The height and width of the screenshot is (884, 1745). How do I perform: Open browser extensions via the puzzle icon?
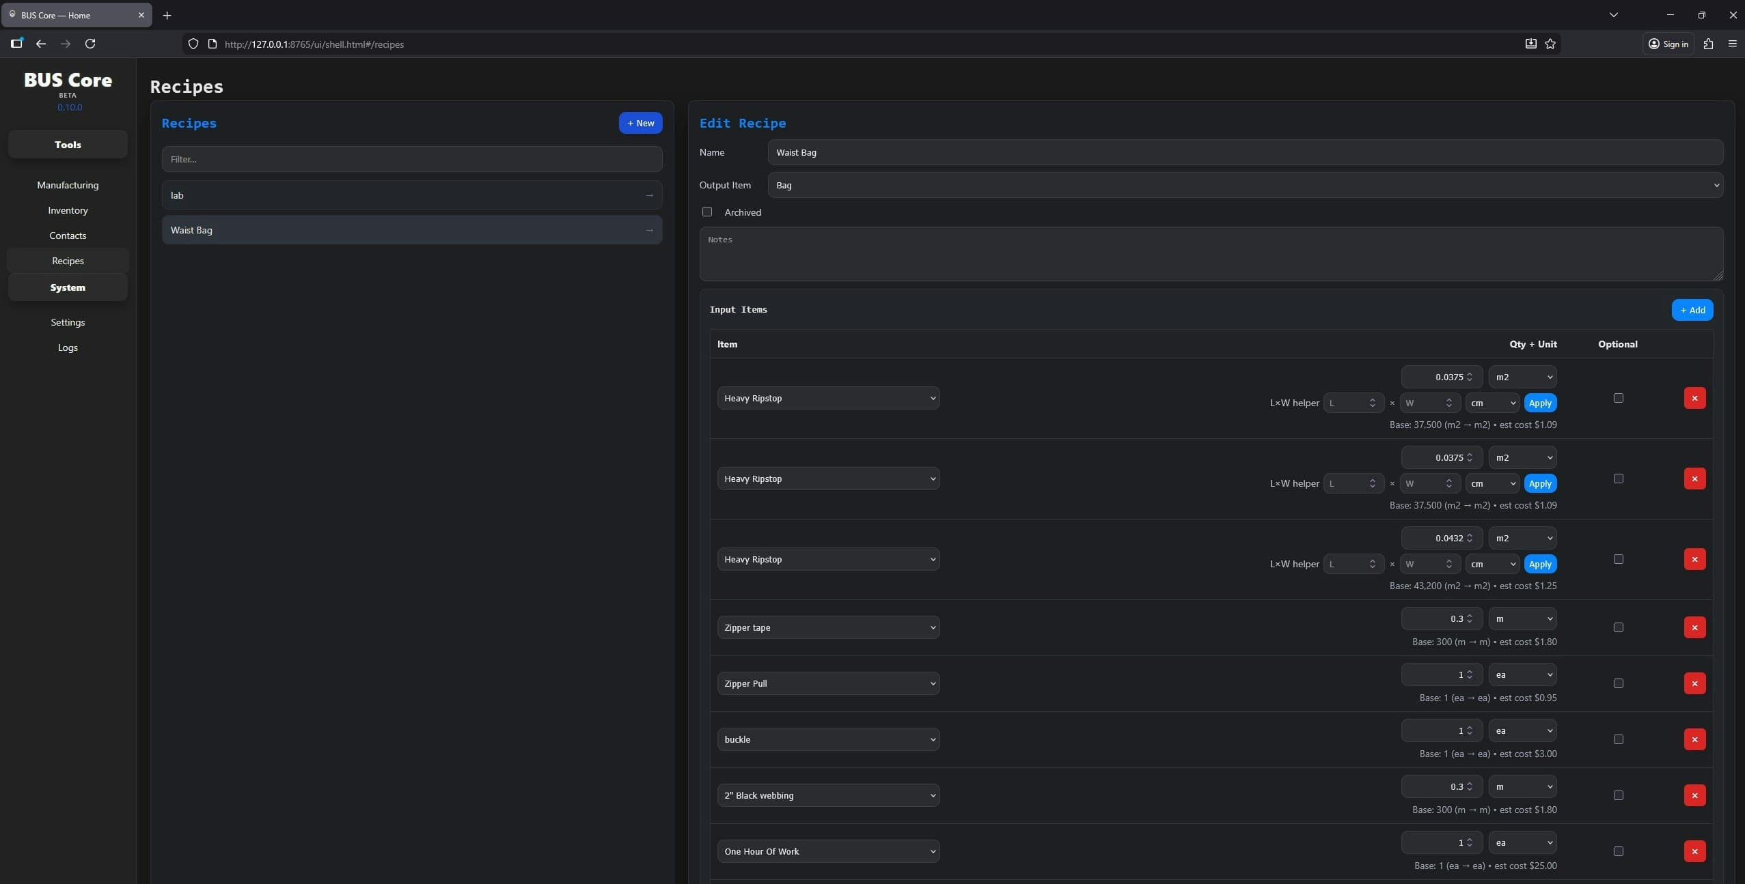pos(1709,44)
